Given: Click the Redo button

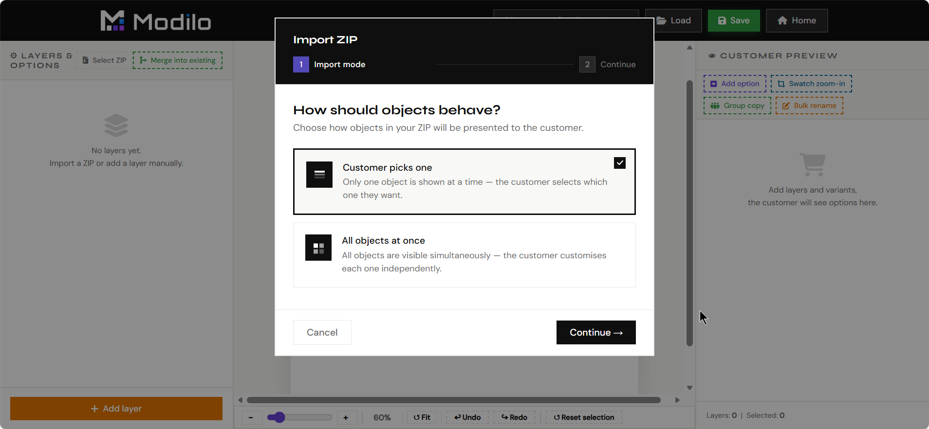Looking at the screenshot, I should click(x=514, y=417).
